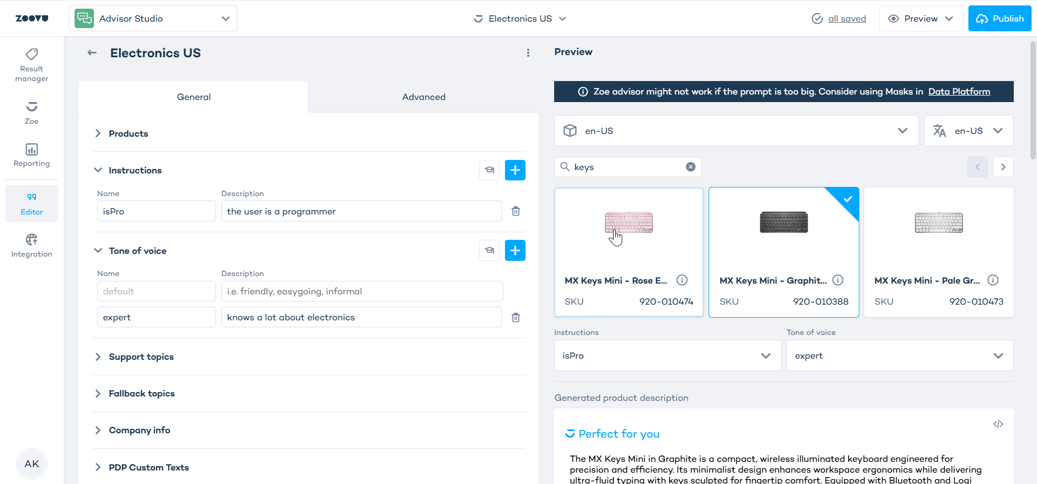Delete the isPro instruction row

[x=516, y=211]
